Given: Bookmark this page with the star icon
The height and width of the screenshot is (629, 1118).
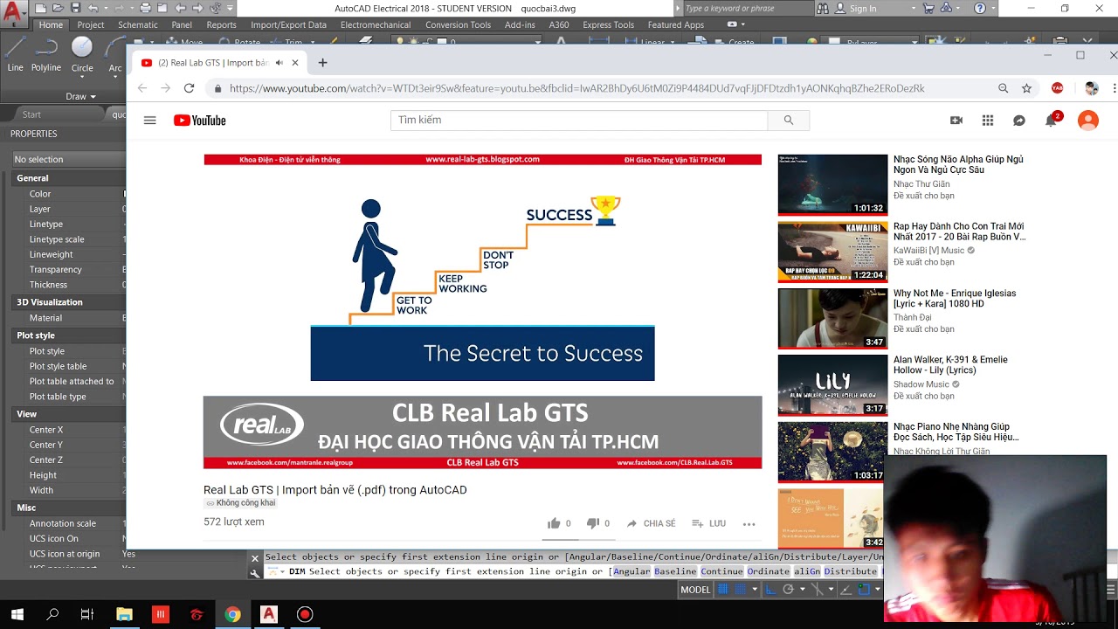Looking at the screenshot, I should [x=1026, y=88].
